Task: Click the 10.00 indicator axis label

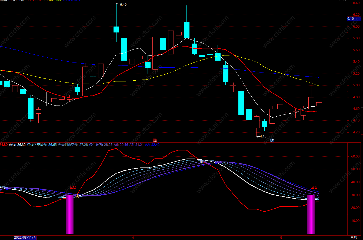Action: pyautogui.click(x=355, y=221)
